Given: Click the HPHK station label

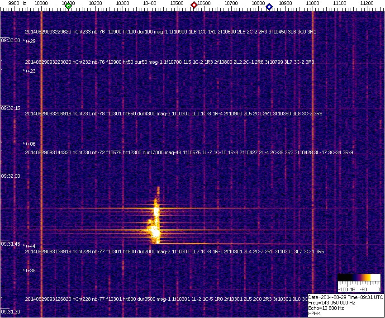Looking at the screenshot, I should [x=315, y=313].
